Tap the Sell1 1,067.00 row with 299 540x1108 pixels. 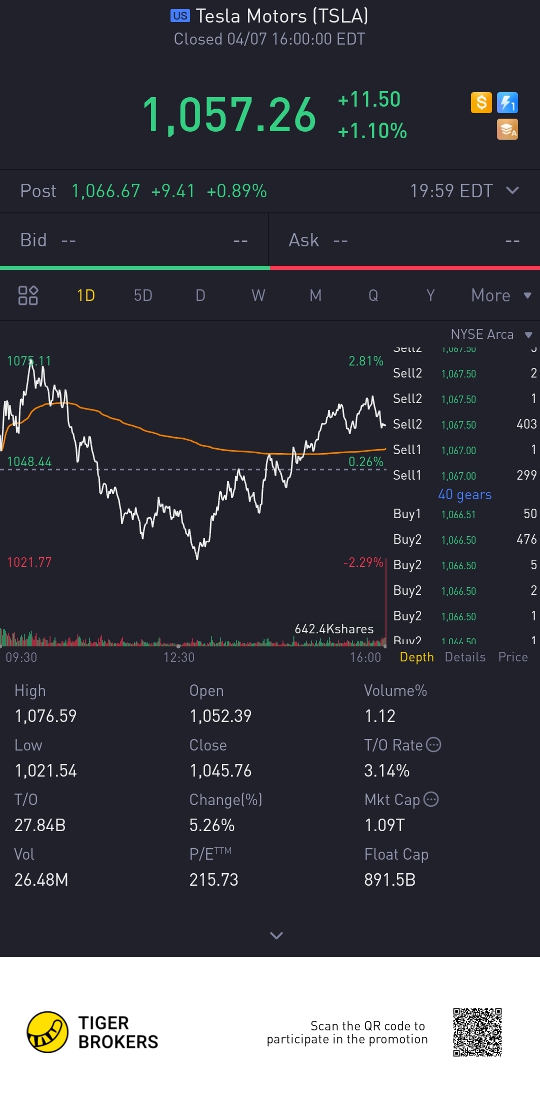pyautogui.click(x=464, y=475)
